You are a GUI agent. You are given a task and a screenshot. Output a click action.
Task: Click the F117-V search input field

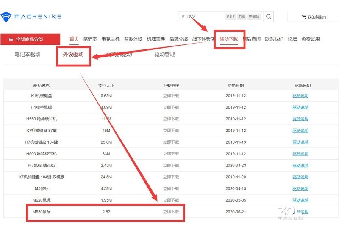tap(202, 16)
